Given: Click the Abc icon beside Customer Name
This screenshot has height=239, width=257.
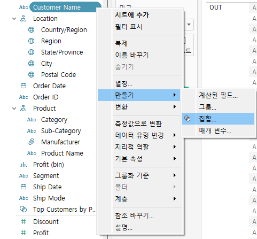Looking at the screenshot, I should tap(24, 7).
